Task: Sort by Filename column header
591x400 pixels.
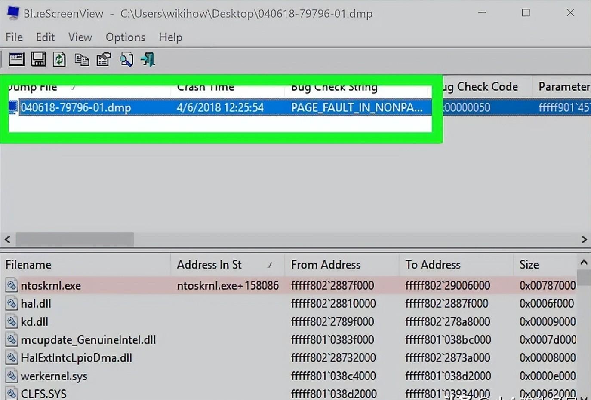Action: (x=86, y=265)
